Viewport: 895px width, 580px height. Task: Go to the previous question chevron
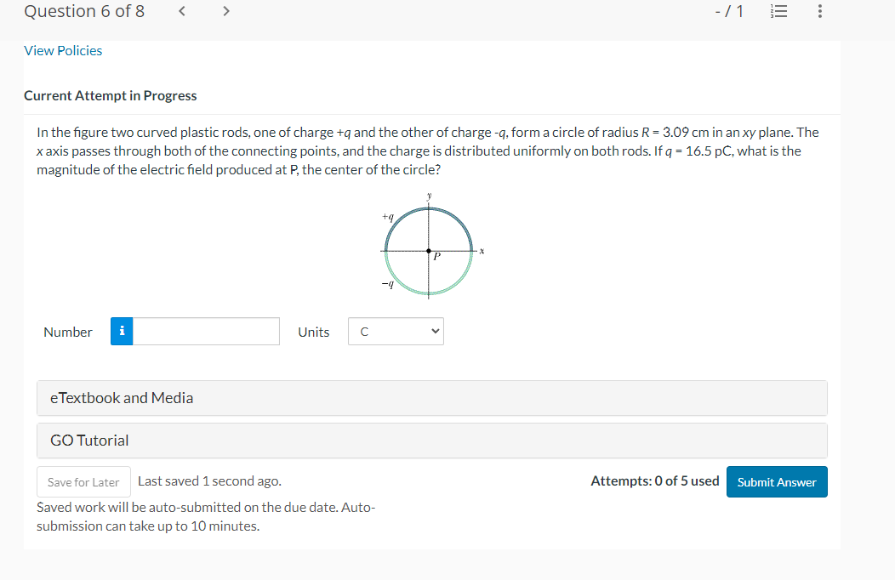181,11
